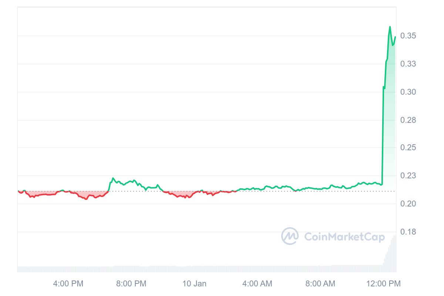Click the 4:00 AM time axis label
Screen dimensions: 444x296
[x=257, y=284]
